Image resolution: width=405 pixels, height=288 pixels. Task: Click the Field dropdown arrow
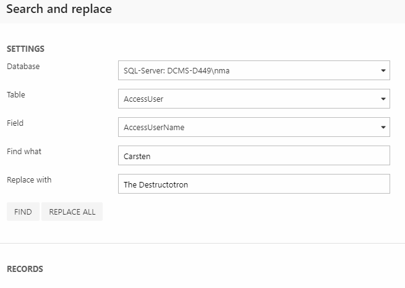pyautogui.click(x=383, y=127)
